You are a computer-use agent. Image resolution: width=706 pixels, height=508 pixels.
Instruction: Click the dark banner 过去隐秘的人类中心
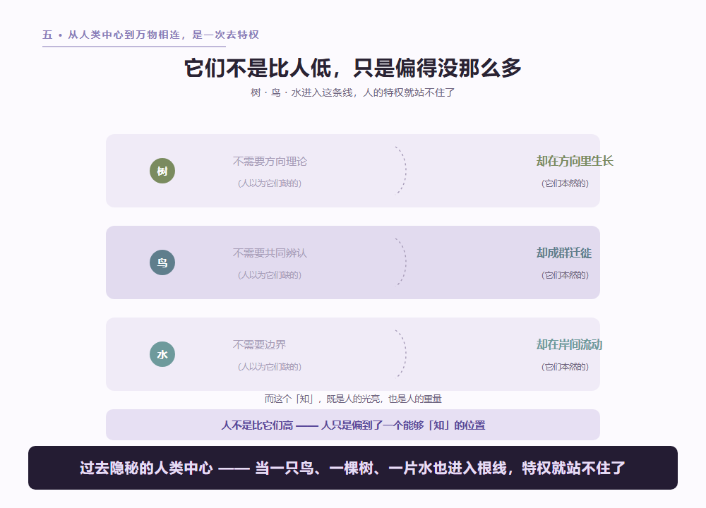353,468
